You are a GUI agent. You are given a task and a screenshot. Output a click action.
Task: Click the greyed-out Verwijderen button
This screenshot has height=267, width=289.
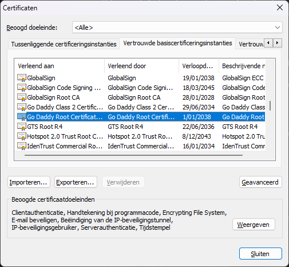(x=123, y=182)
